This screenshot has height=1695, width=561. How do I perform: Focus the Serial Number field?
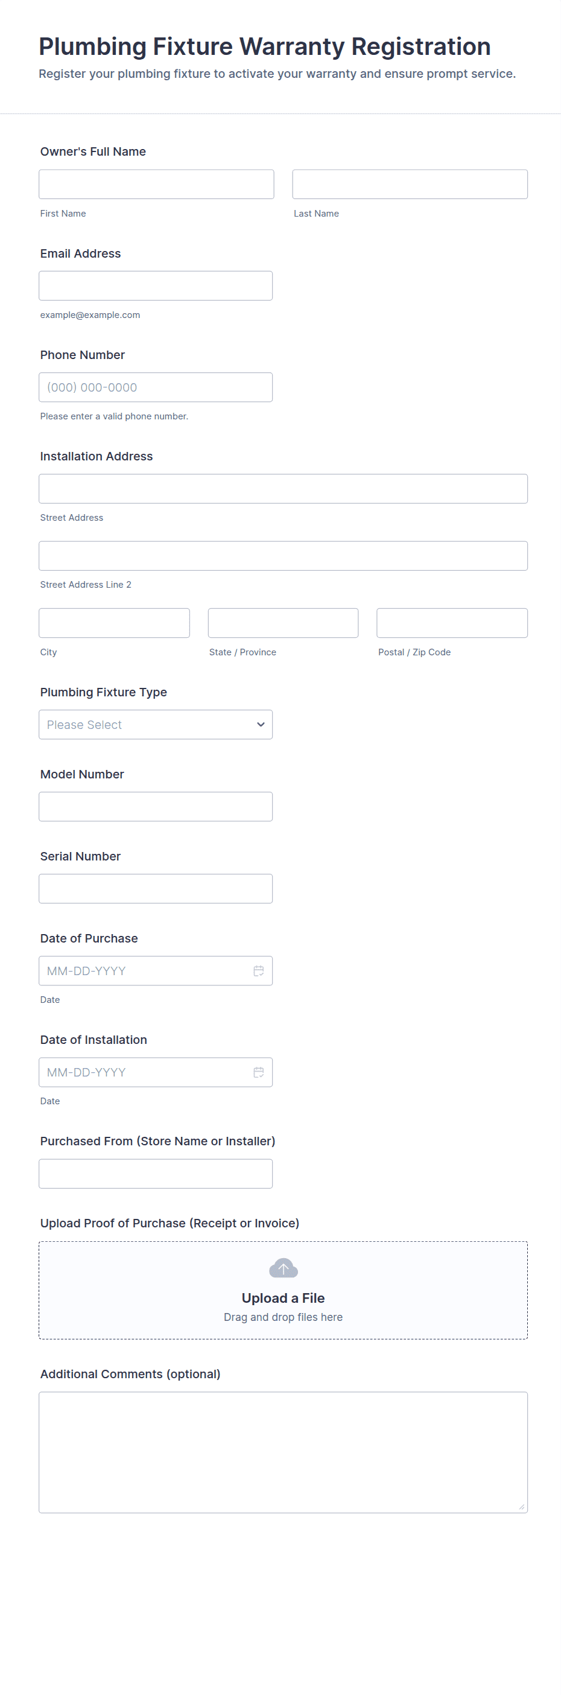[x=155, y=888]
